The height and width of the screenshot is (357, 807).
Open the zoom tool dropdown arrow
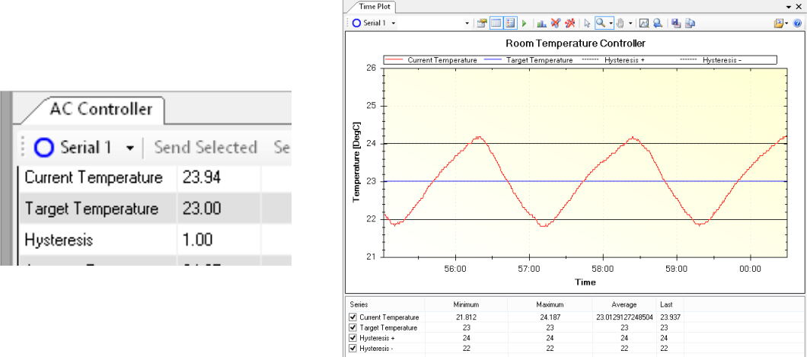tap(611, 24)
